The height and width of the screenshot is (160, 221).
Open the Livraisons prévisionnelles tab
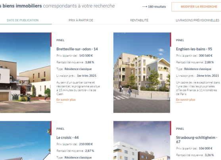198,20
